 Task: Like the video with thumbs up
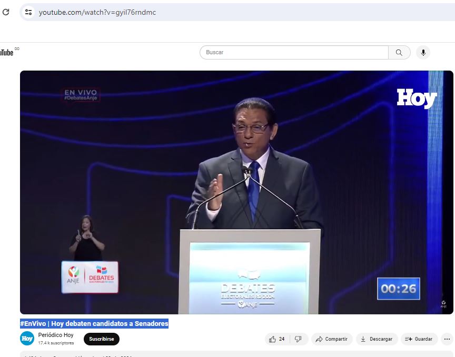(277, 339)
